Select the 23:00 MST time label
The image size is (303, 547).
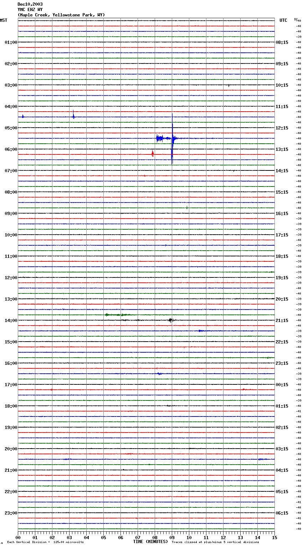click(11, 513)
